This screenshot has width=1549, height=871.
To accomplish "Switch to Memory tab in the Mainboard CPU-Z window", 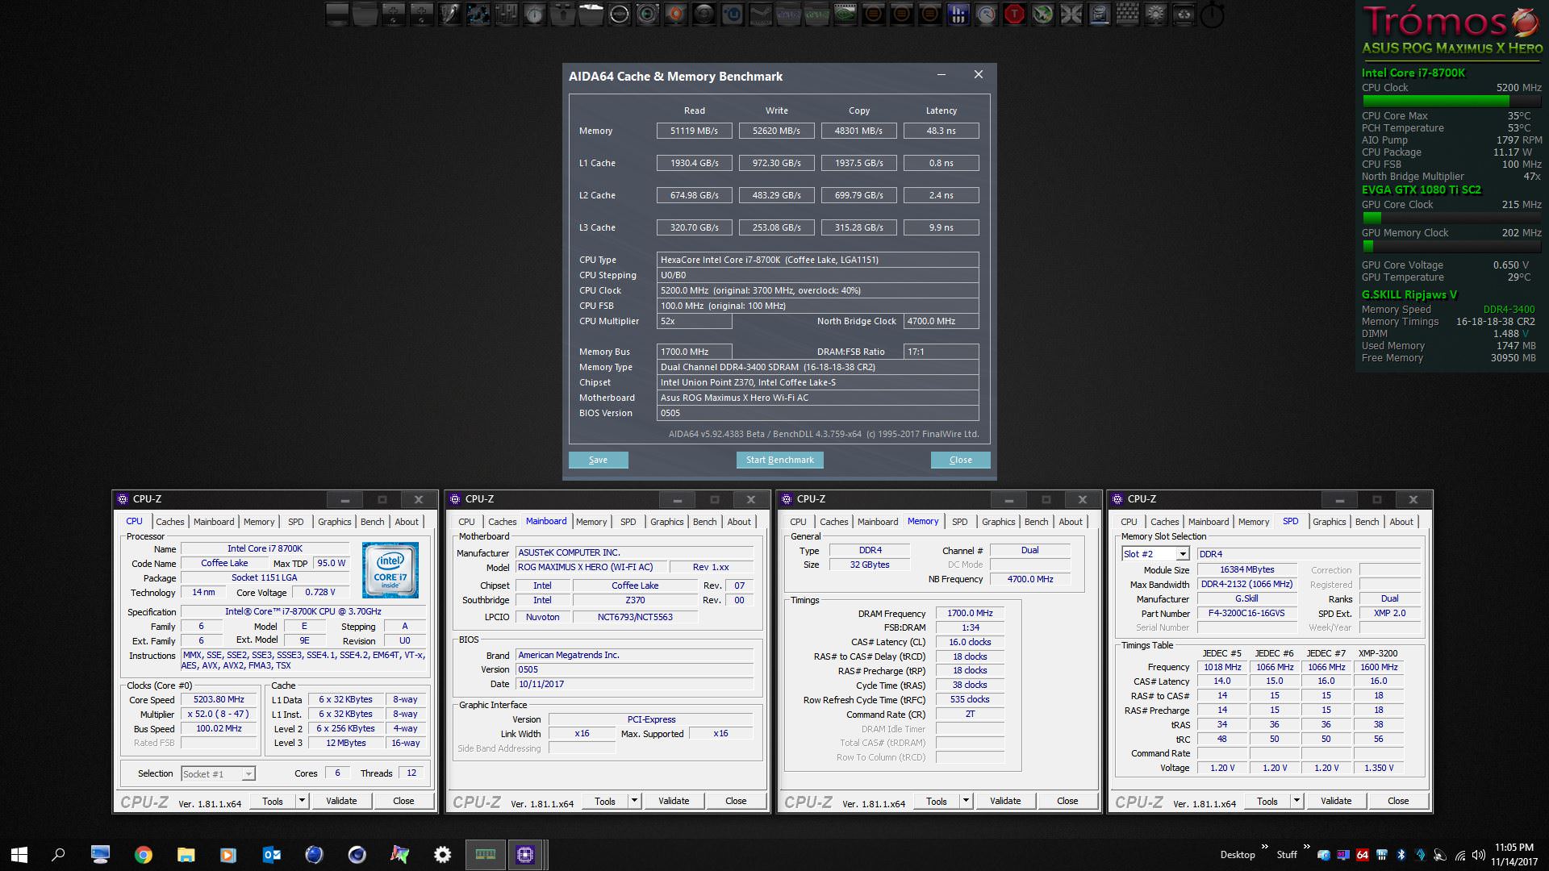I will [591, 522].
